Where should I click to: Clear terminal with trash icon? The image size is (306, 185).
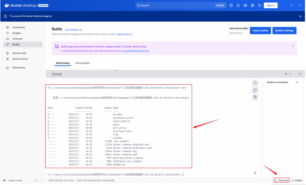255,97
